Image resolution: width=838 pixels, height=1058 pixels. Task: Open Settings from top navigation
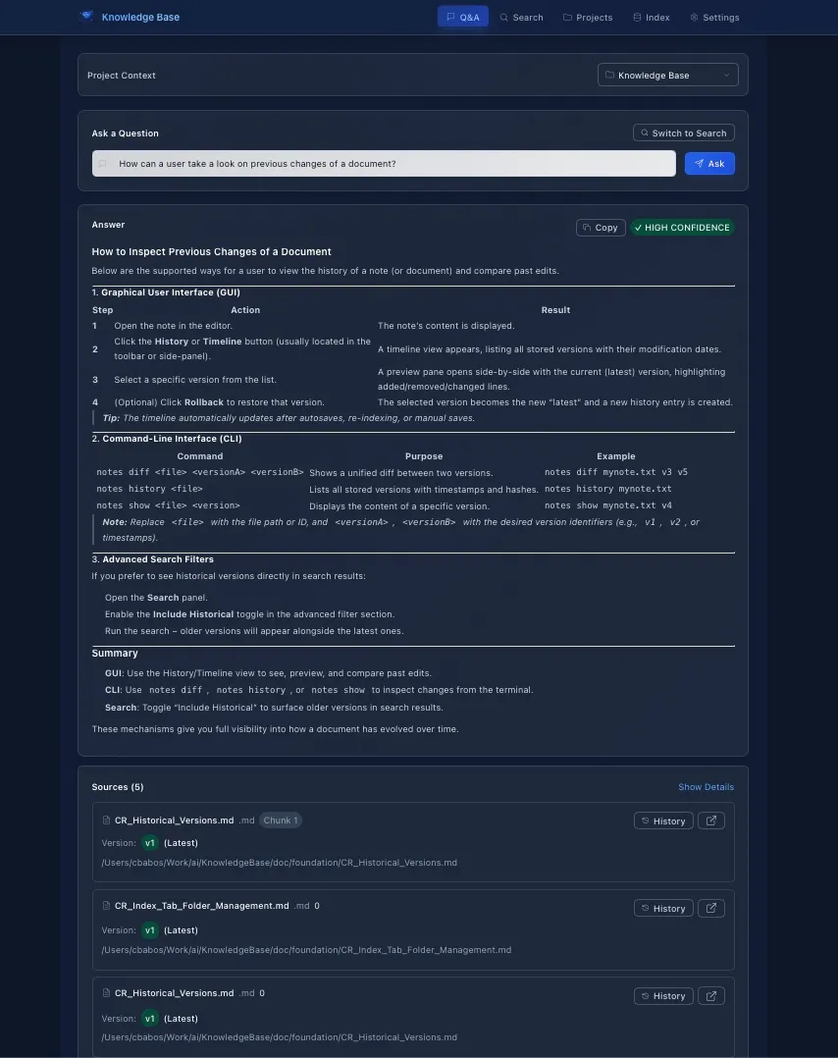(x=714, y=17)
